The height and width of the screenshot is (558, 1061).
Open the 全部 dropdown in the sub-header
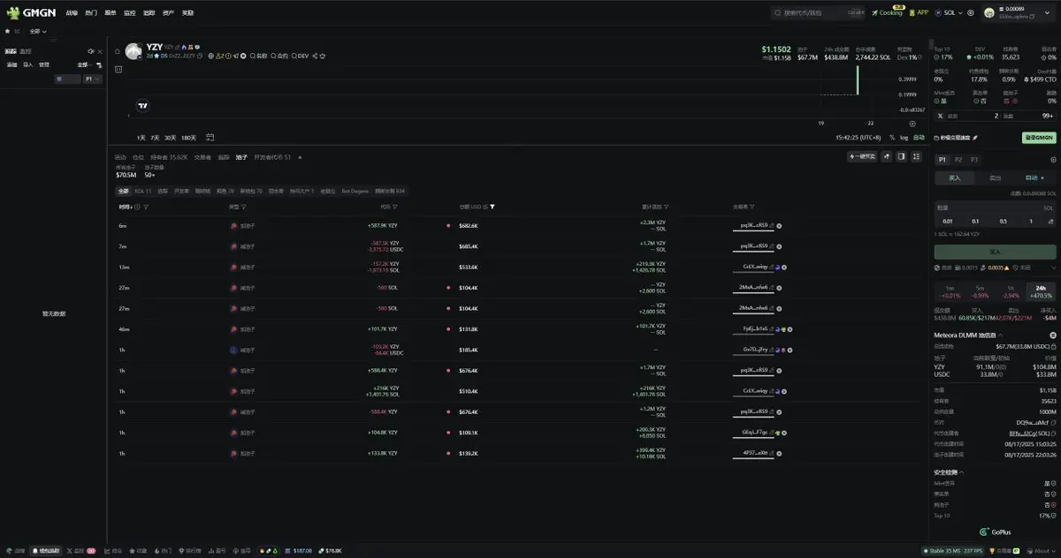tap(38, 31)
